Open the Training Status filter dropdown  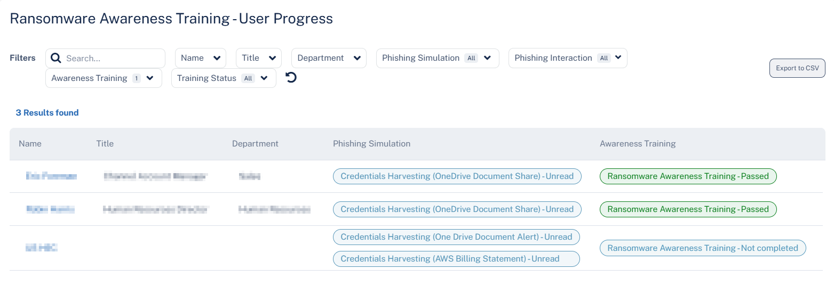(x=224, y=78)
